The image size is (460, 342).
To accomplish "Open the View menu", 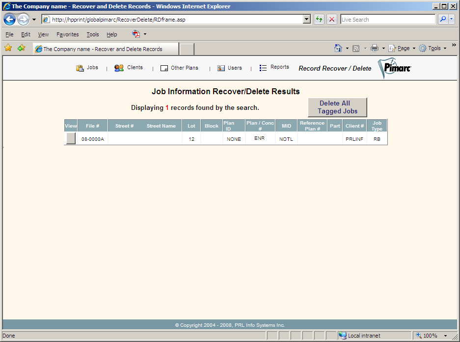I will pyautogui.click(x=43, y=34).
